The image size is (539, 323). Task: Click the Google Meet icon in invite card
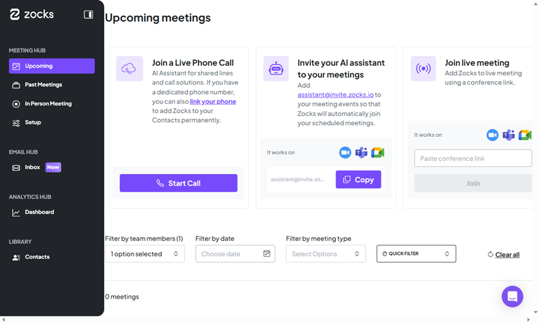(x=377, y=153)
